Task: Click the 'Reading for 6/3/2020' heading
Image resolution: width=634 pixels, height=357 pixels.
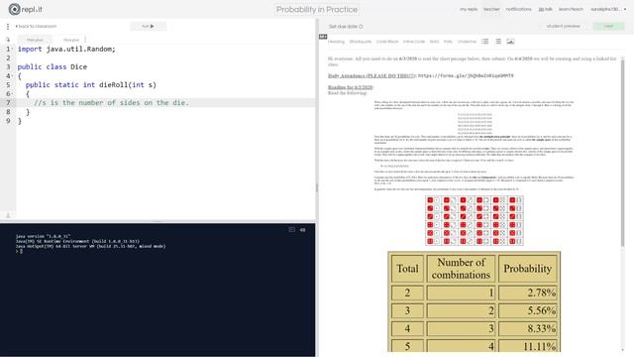Action: pos(350,87)
